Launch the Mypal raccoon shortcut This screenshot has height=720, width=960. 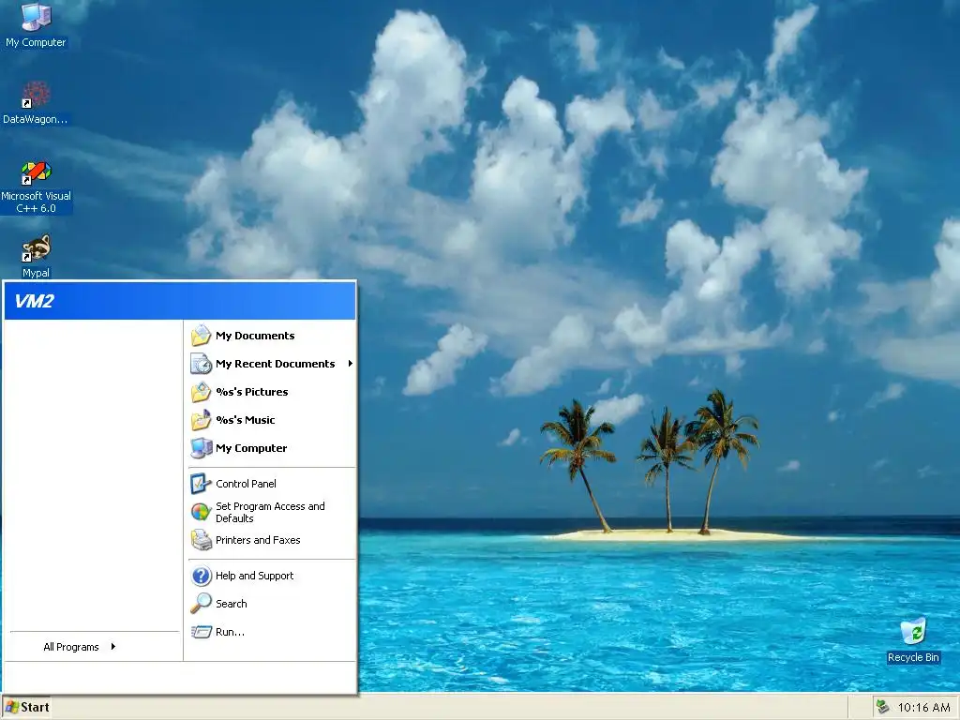click(36, 256)
